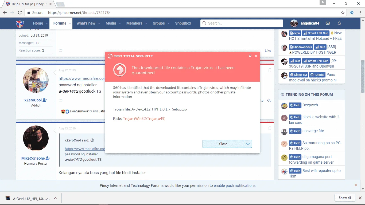Viewport: 365px width, 205px height.
Task: Open the gumagana port forwarding thread
Action: [311, 159]
